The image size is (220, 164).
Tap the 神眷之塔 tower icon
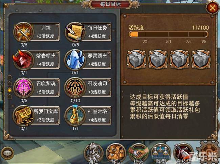[x=75, y=116]
